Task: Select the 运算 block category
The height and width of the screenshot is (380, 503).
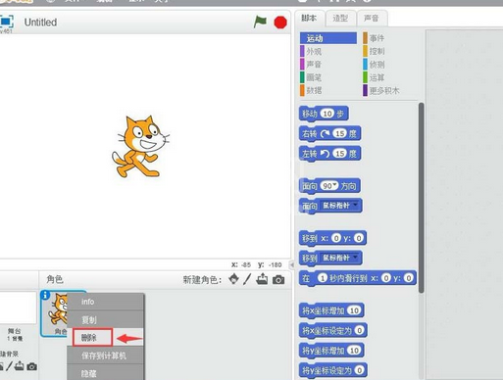Action: [374, 77]
